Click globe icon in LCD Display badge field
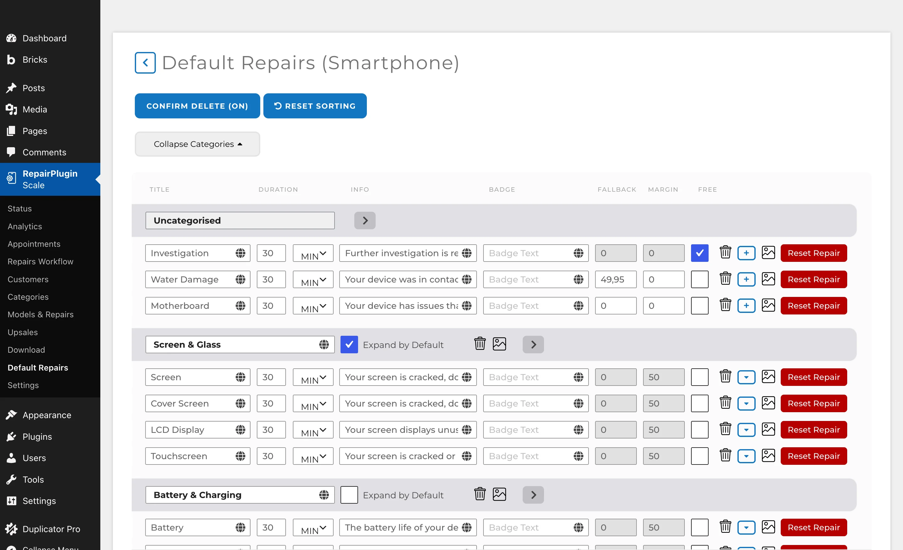Image resolution: width=903 pixels, height=550 pixels. (x=578, y=429)
